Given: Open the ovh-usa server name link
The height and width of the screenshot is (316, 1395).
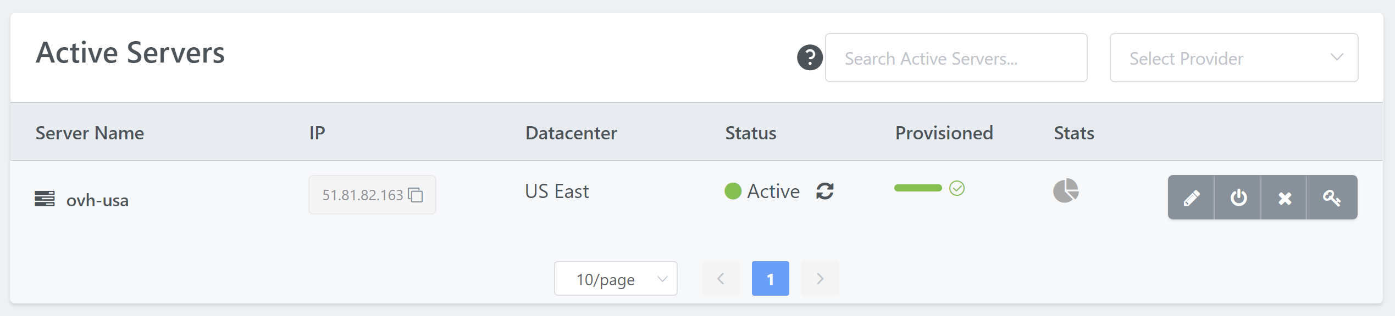Looking at the screenshot, I should pyautogui.click(x=97, y=200).
